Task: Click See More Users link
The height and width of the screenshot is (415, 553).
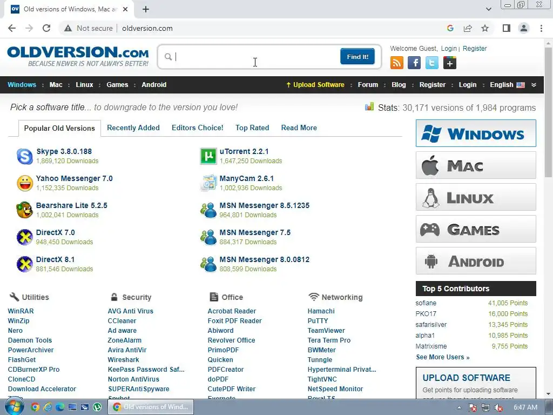Action: 443,357
